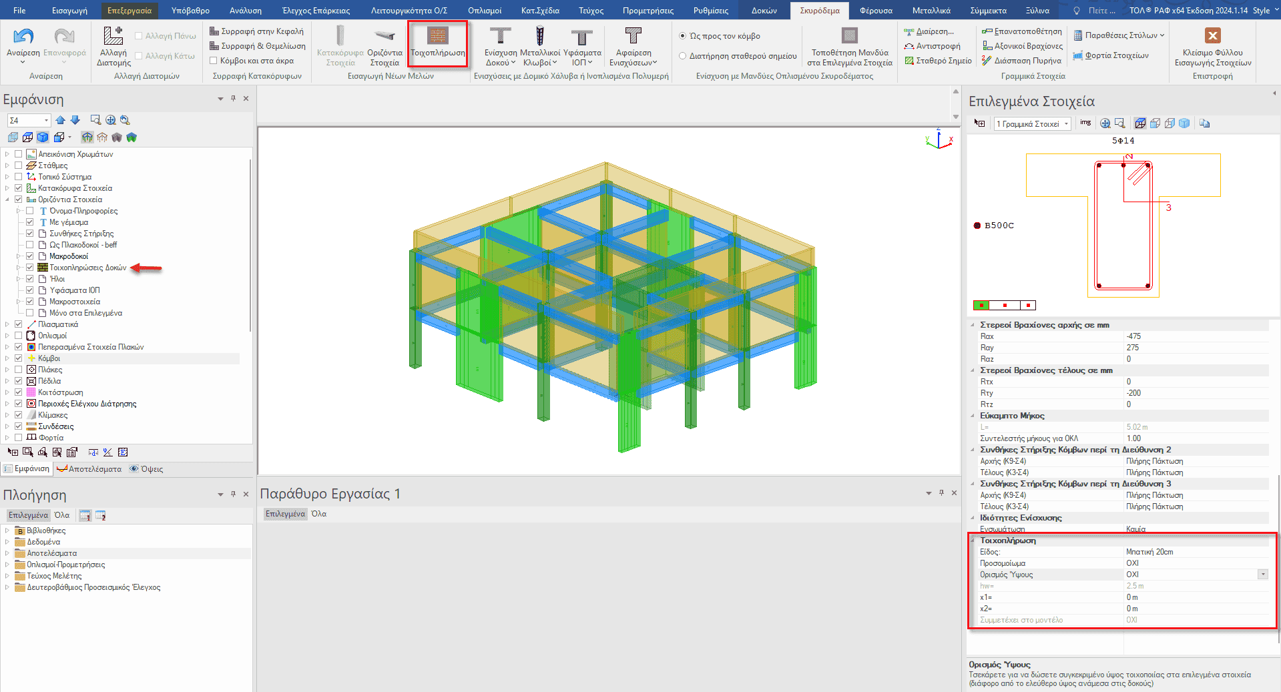The height and width of the screenshot is (692, 1281).
Task: Click Κλείσιμο Φύλλου Εισαγωγής Στοιχείων icon
Action: tap(1212, 36)
